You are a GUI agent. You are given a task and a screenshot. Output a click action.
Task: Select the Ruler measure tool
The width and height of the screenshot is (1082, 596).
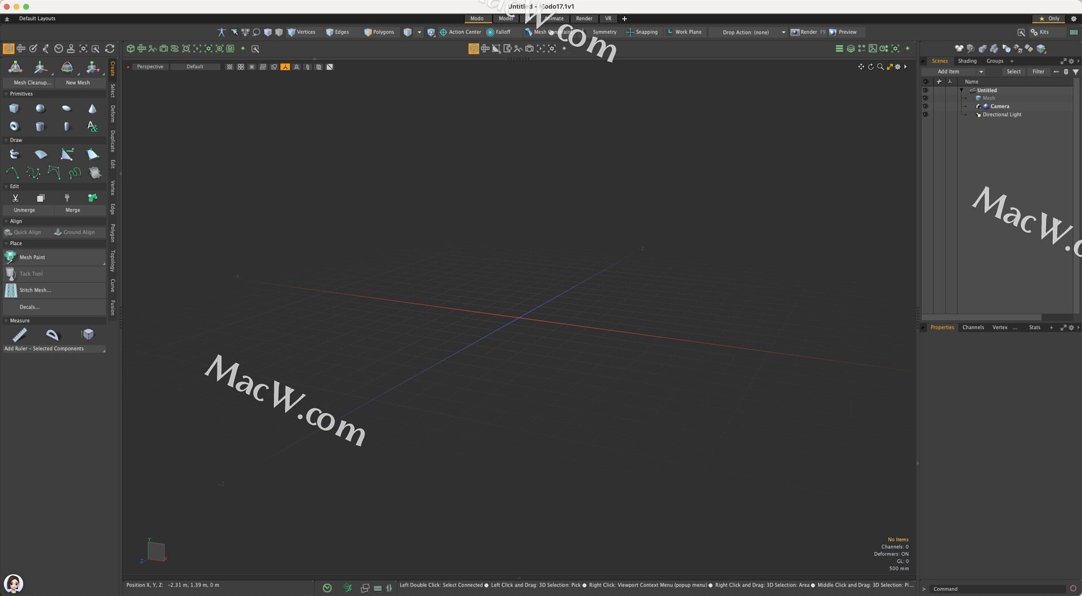tap(20, 335)
